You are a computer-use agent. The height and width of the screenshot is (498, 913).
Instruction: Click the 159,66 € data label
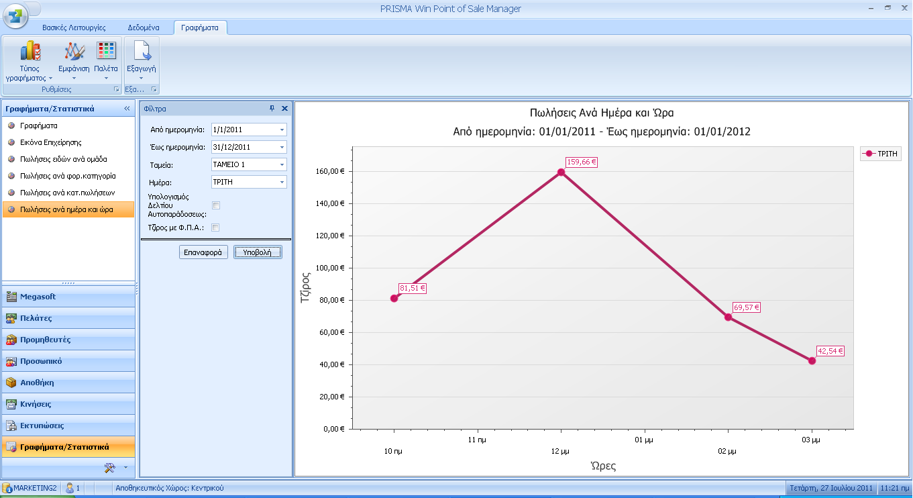tap(582, 162)
